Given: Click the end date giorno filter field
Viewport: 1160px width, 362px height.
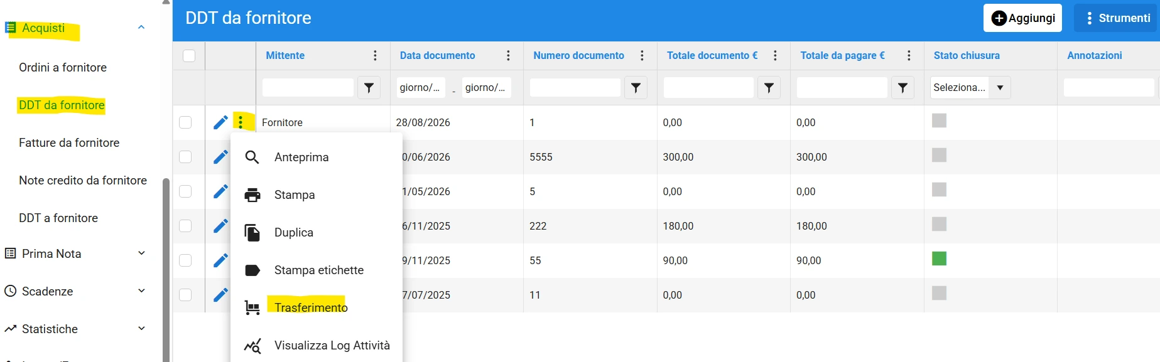Looking at the screenshot, I should (486, 88).
